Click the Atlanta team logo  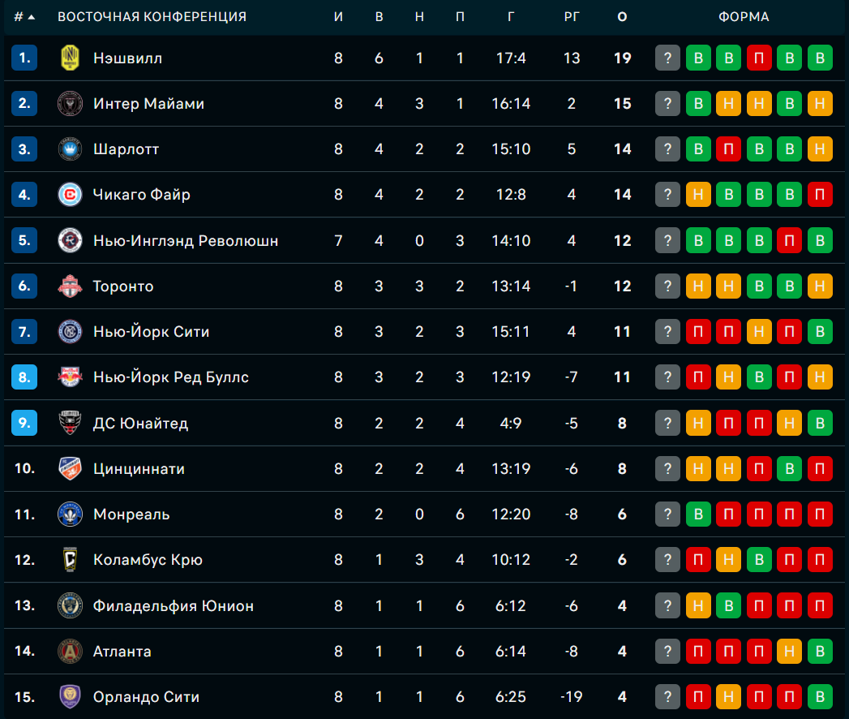tap(71, 651)
